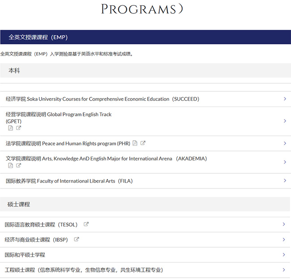
Task: Select the 本科 section heading
Action: (145, 70)
